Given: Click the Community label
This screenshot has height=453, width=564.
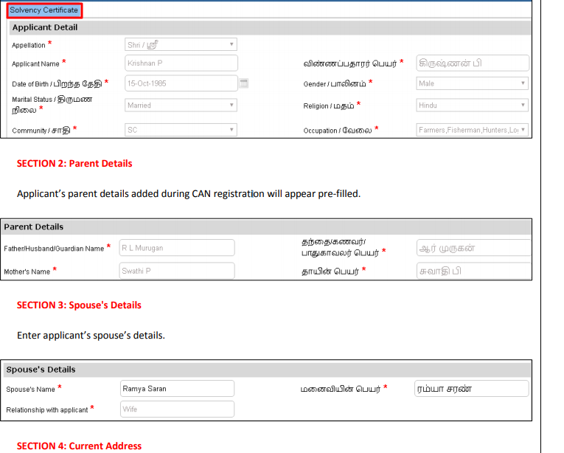Looking at the screenshot, I should coord(41,131).
